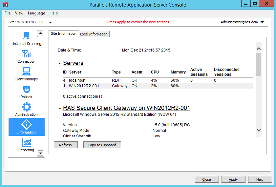This screenshot has width=276, height=187.
Task: Click the Servers heading link
Action: 73,63
